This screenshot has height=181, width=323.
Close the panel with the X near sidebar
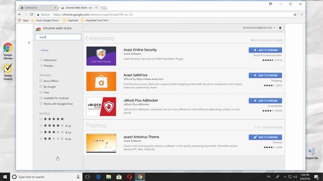tap(29, 42)
